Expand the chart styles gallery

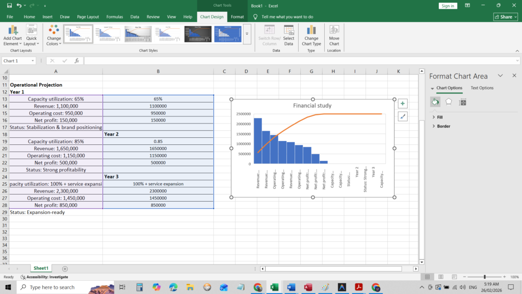247,34
